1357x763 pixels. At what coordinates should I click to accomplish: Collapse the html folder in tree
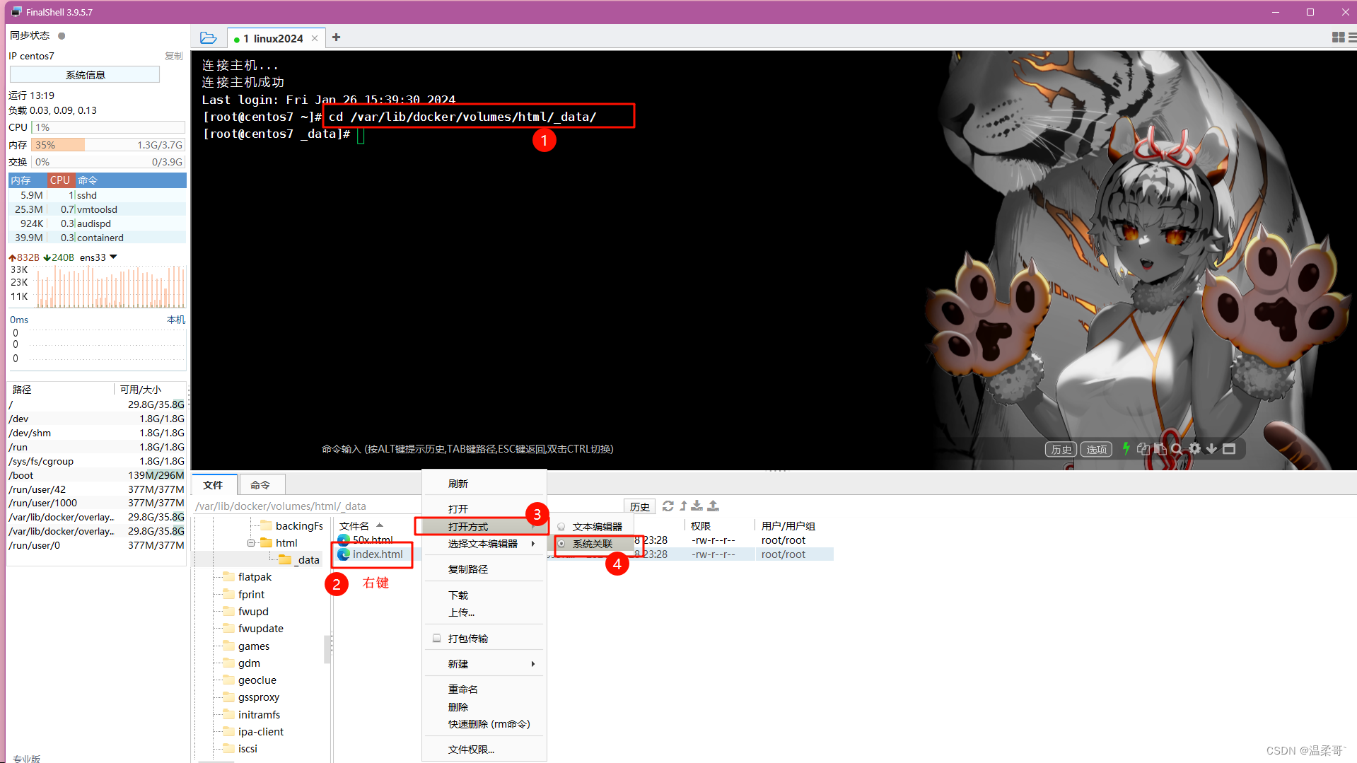click(x=250, y=543)
